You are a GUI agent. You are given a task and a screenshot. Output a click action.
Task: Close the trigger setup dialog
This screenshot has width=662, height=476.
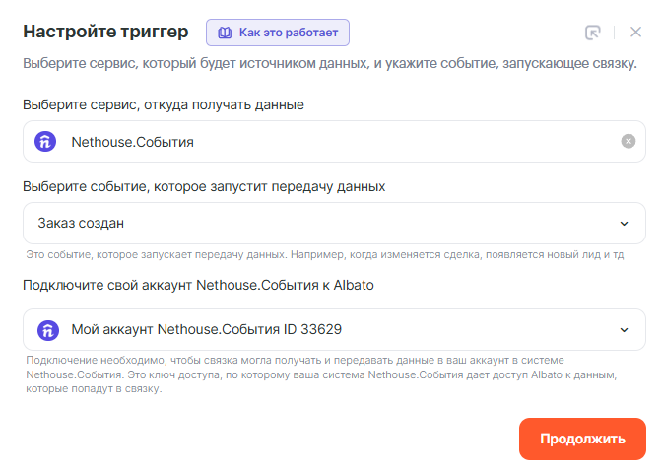tap(635, 32)
